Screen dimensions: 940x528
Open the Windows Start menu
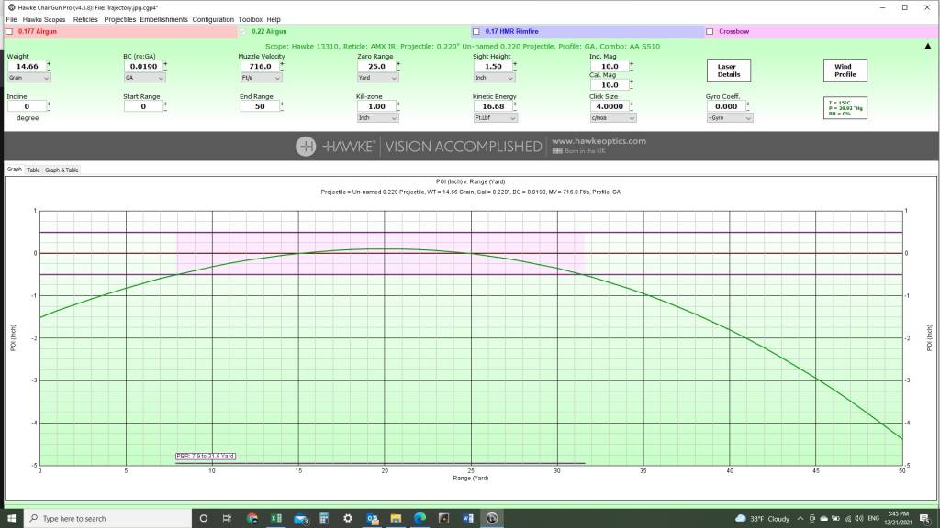tap(11, 519)
